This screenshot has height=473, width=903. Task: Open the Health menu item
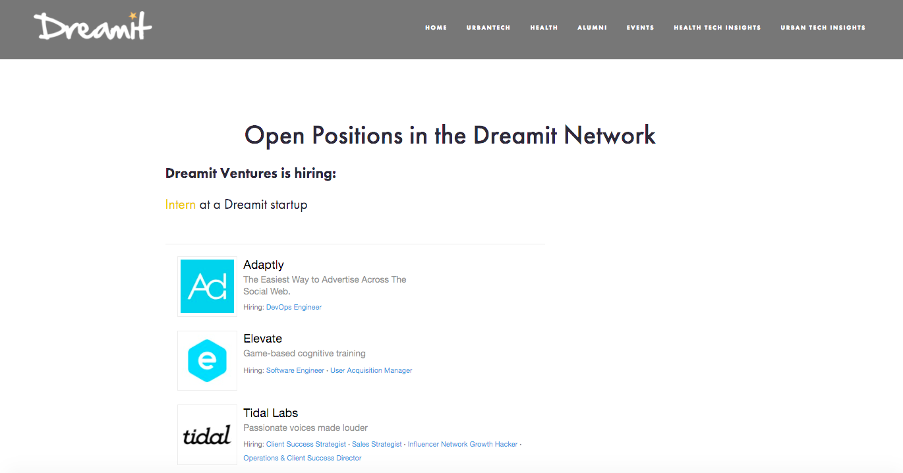[x=544, y=28]
